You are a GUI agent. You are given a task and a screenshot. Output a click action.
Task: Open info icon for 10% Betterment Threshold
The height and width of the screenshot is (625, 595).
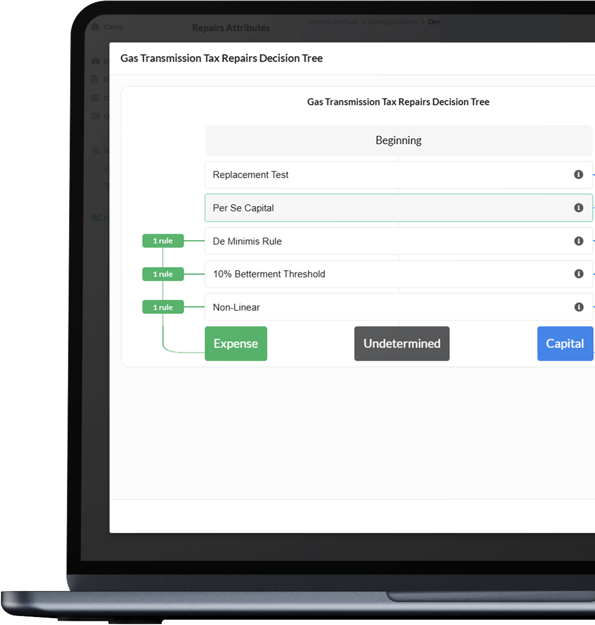(578, 274)
